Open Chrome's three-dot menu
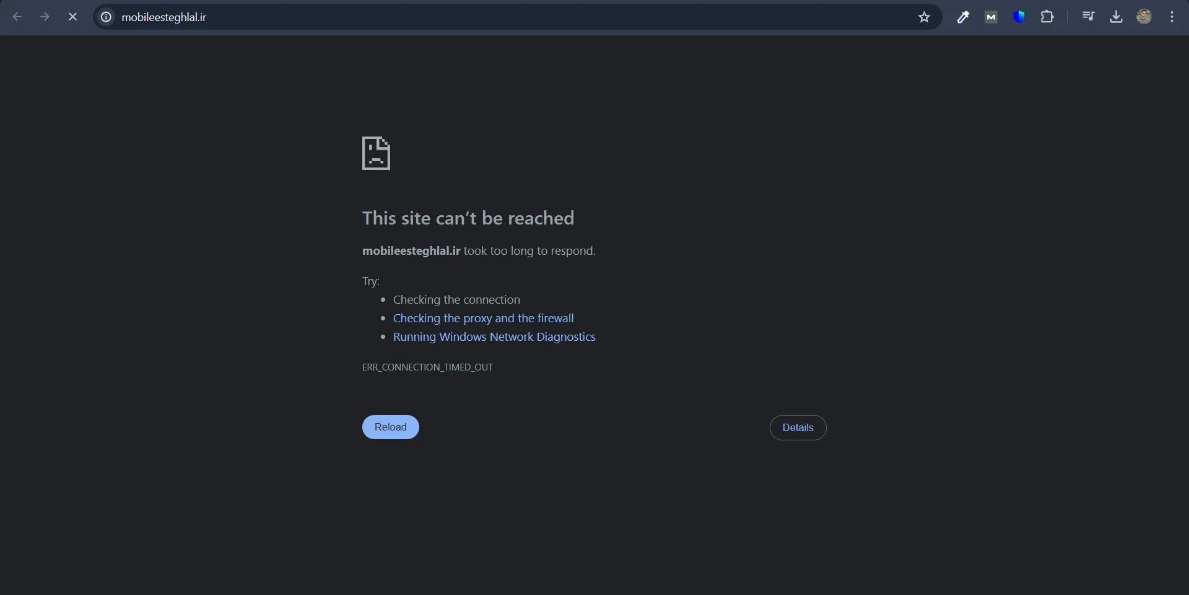The height and width of the screenshot is (595, 1189). (x=1172, y=17)
